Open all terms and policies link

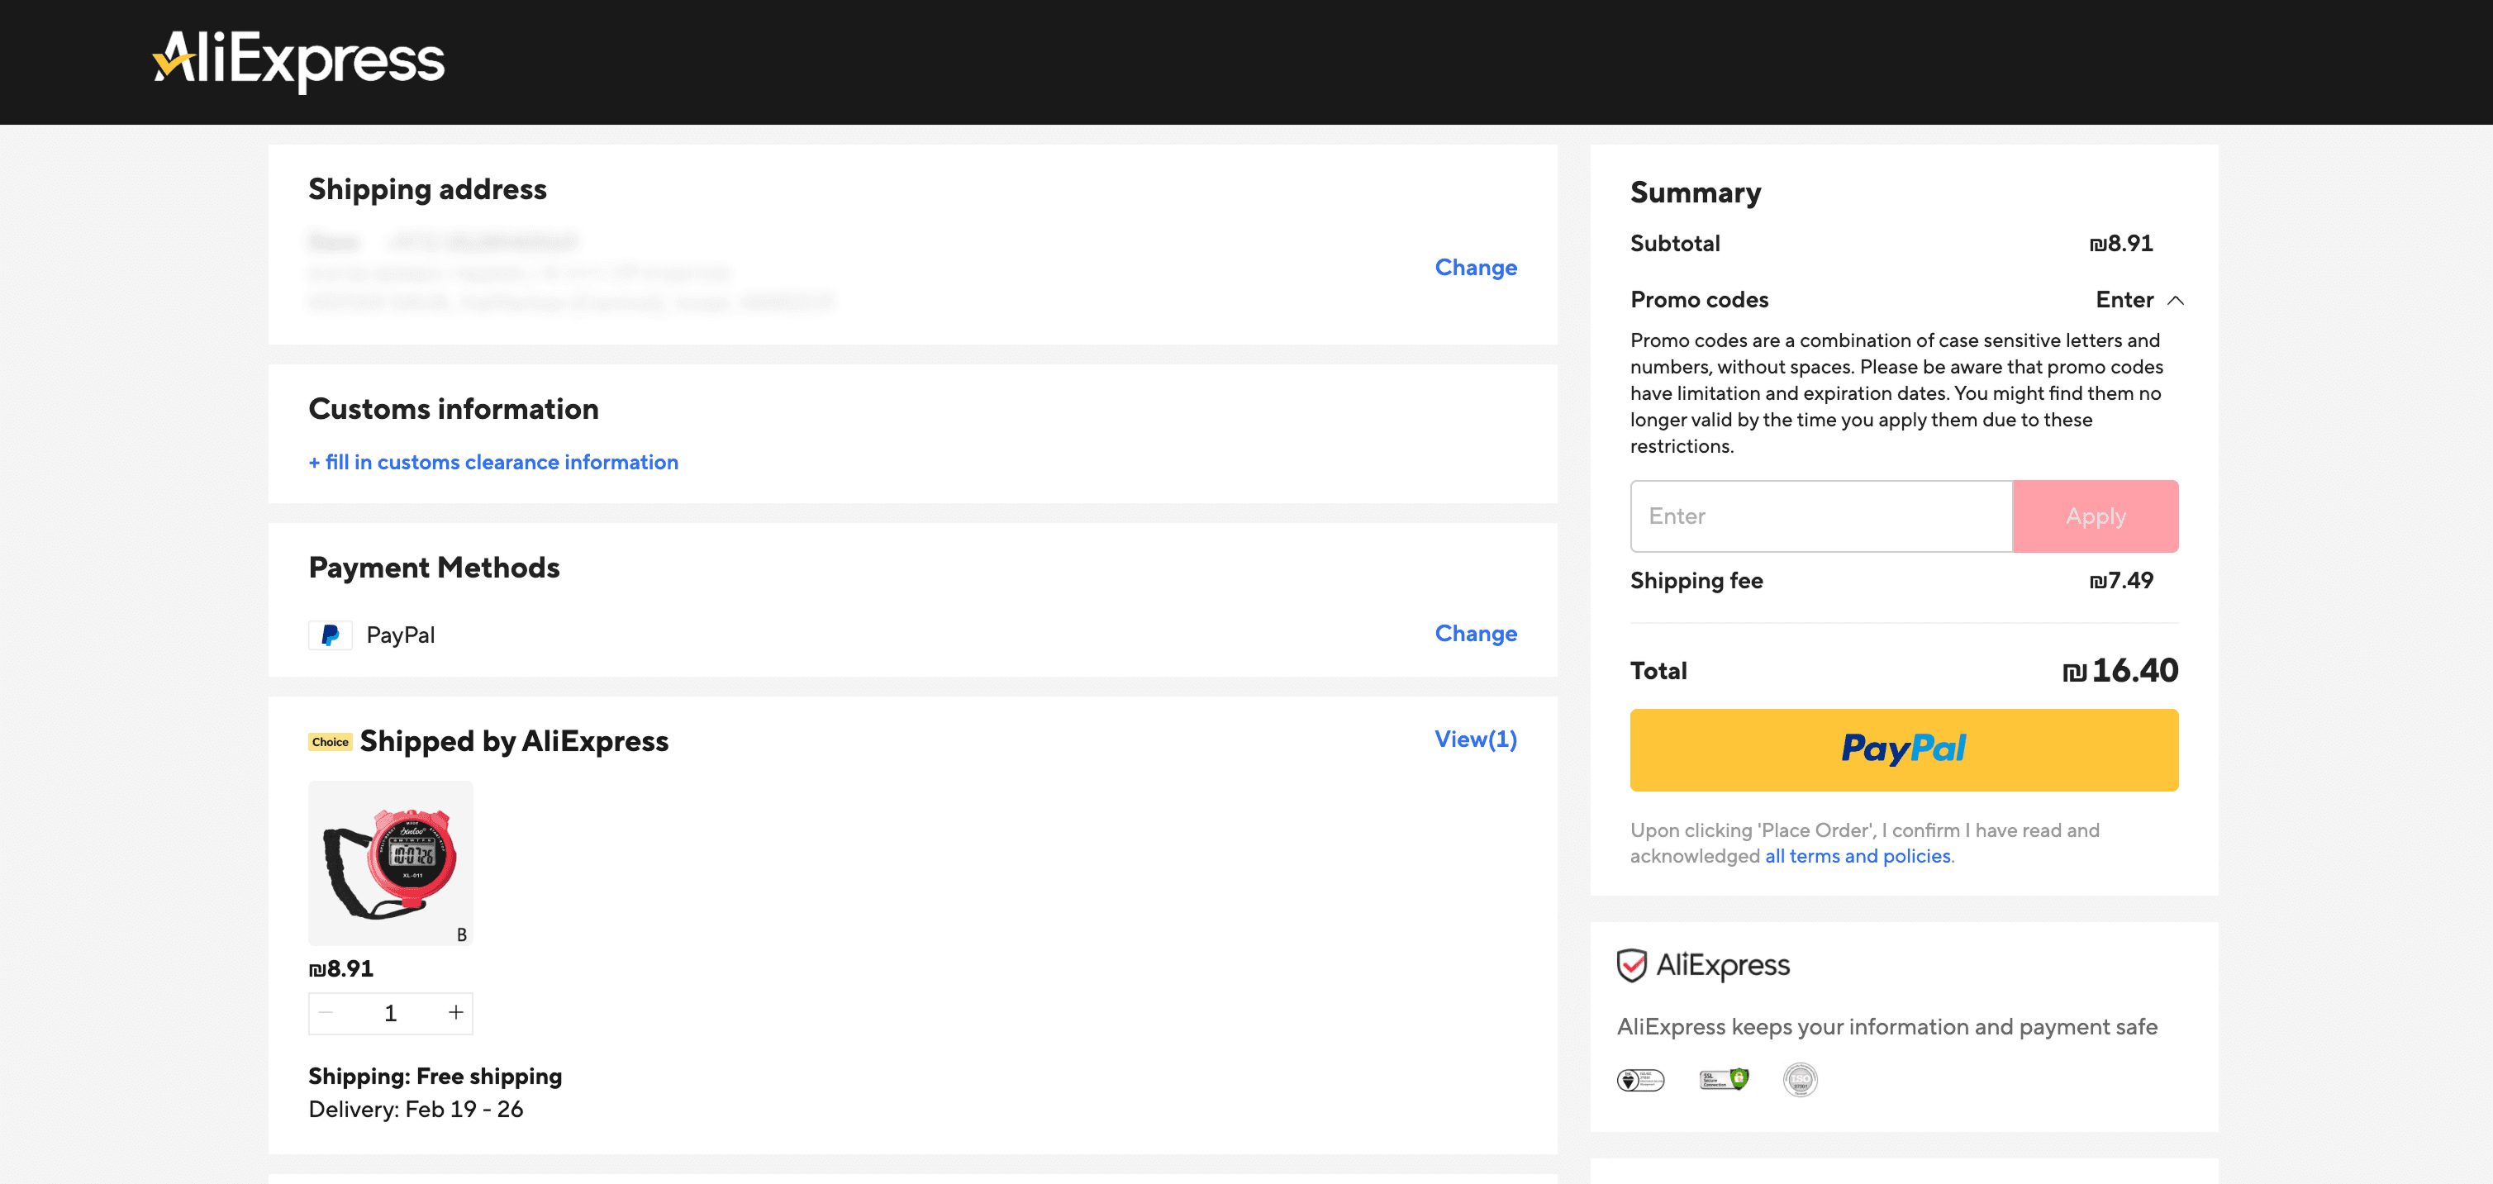click(1858, 856)
